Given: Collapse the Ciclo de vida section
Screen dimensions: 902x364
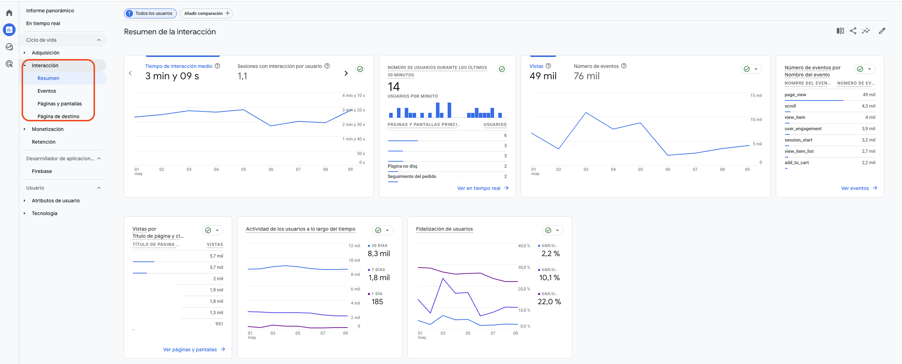Looking at the screenshot, I should [99, 40].
